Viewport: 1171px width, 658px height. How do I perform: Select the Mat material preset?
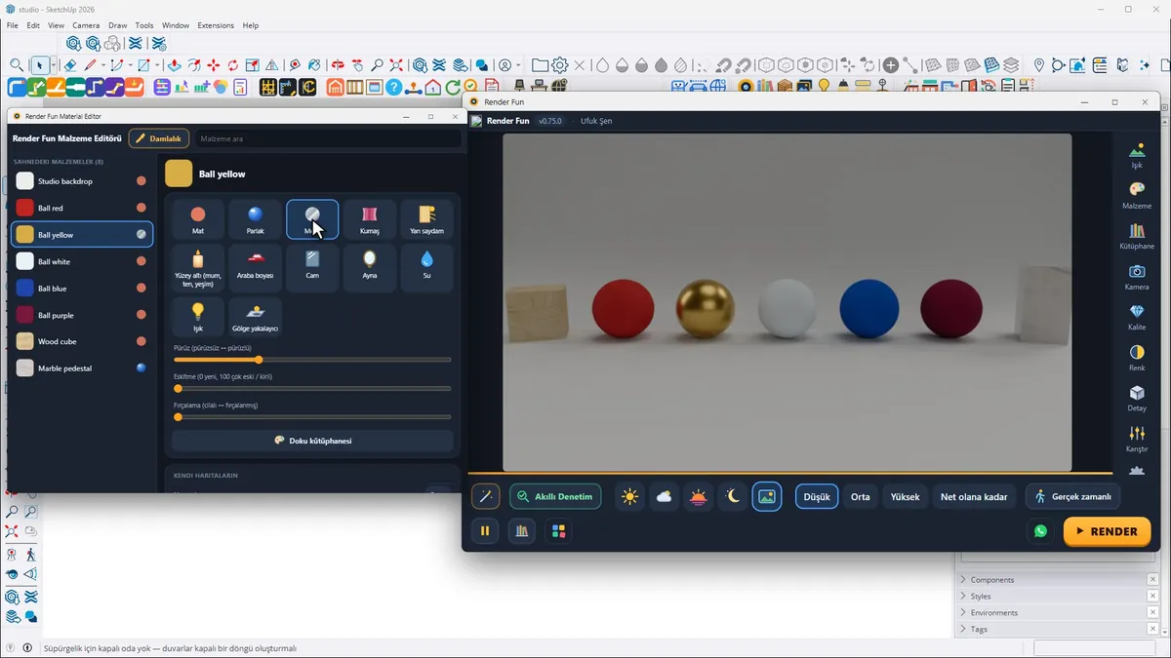click(x=198, y=219)
